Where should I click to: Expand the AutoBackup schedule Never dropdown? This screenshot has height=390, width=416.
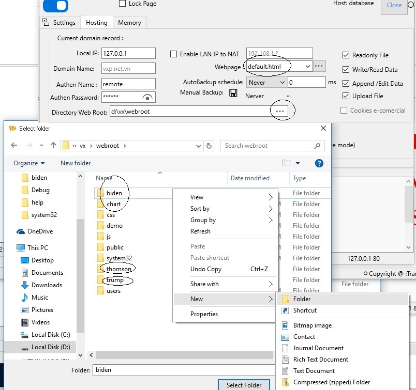pyautogui.click(x=282, y=82)
